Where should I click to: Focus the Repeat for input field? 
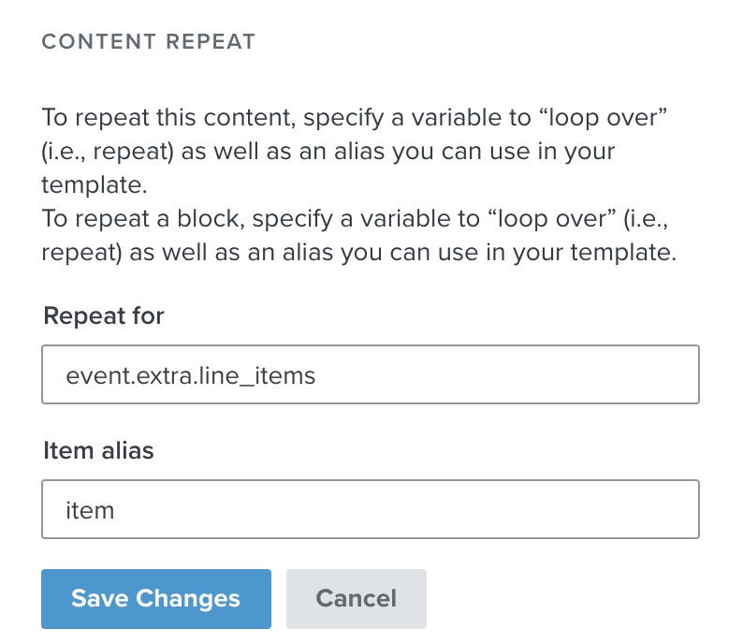coord(370,375)
